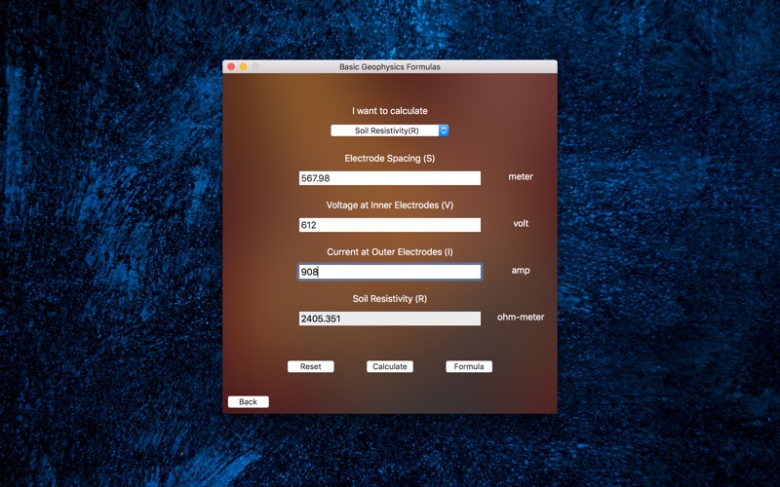
Task: Click the Calculate button
Action: [x=389, y=366]
